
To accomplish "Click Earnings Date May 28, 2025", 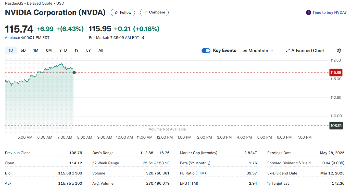I will coord(332,153).
